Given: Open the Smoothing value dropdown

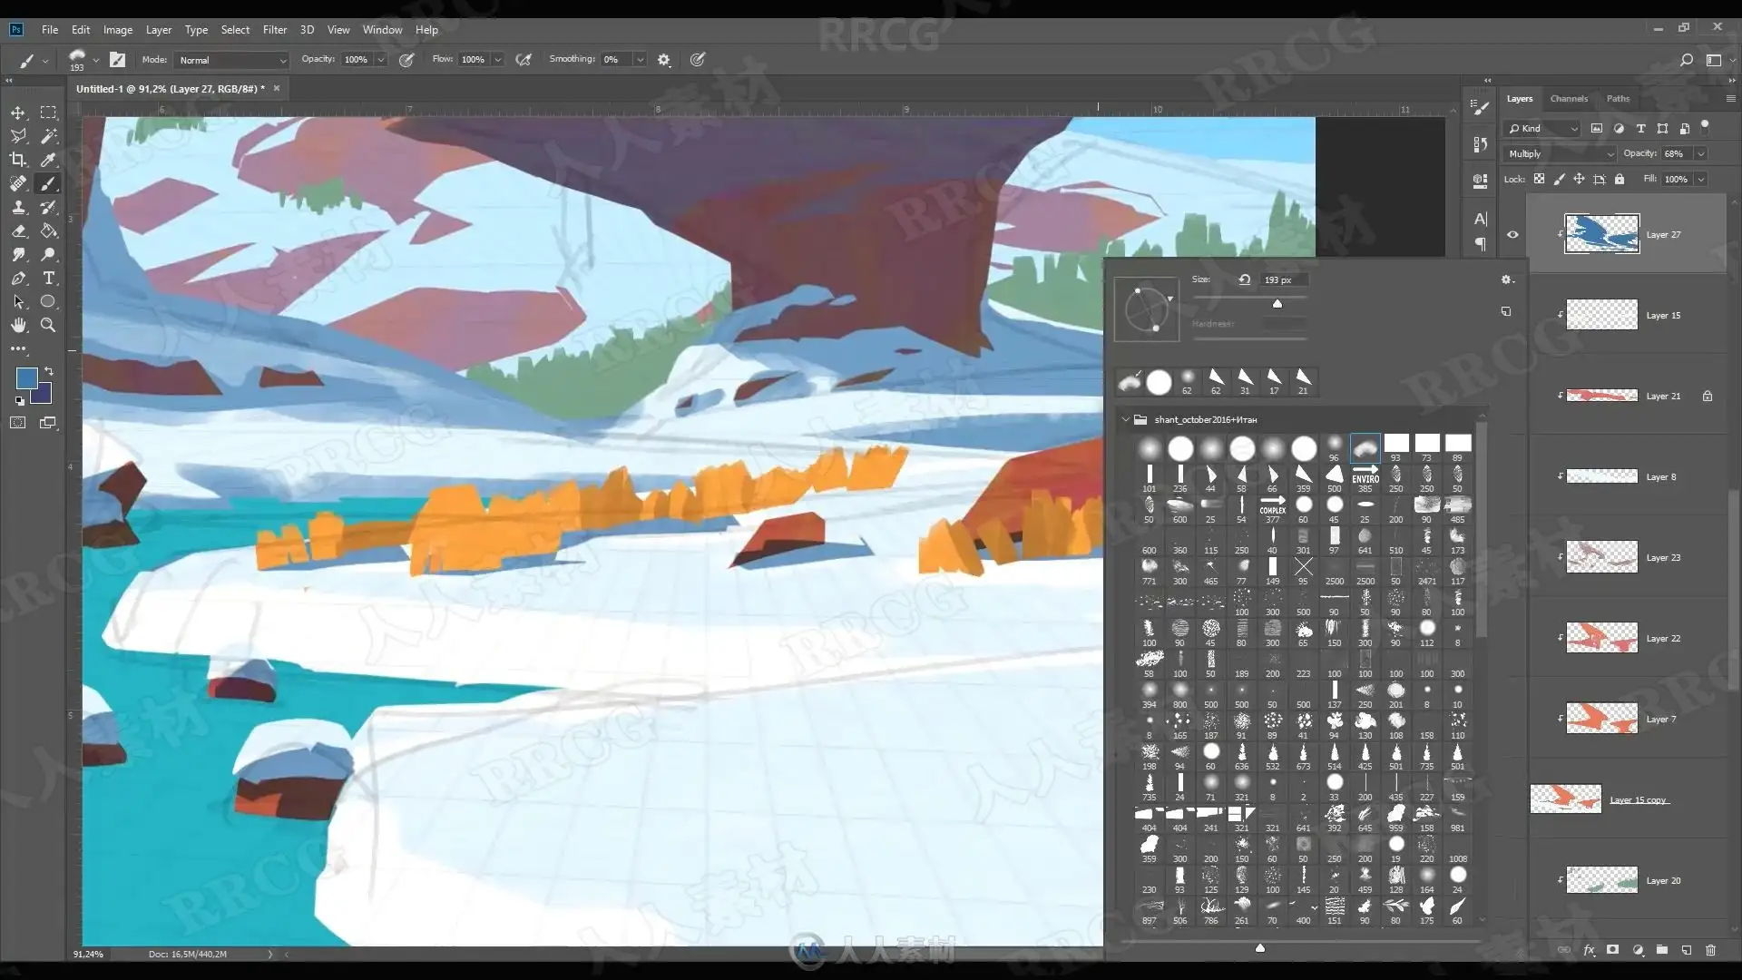Looking at the screenshot, I should click(641, 60).
